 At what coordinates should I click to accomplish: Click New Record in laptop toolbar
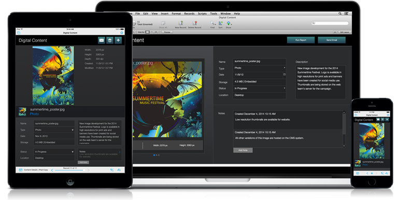(180, 25)
